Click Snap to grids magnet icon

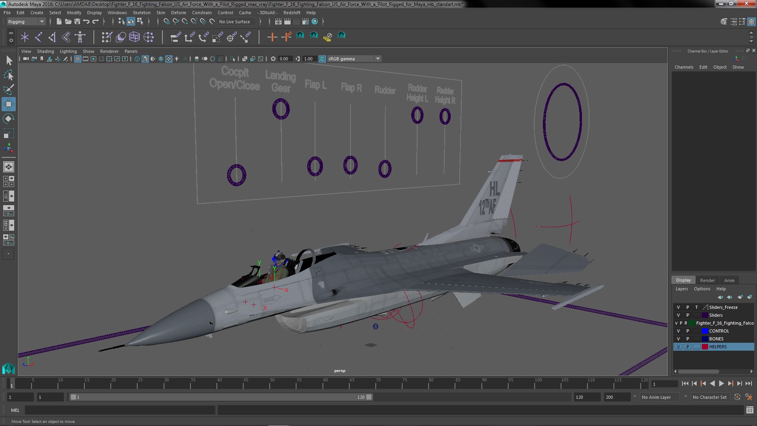pyautogui.click(x=166, y=21)
